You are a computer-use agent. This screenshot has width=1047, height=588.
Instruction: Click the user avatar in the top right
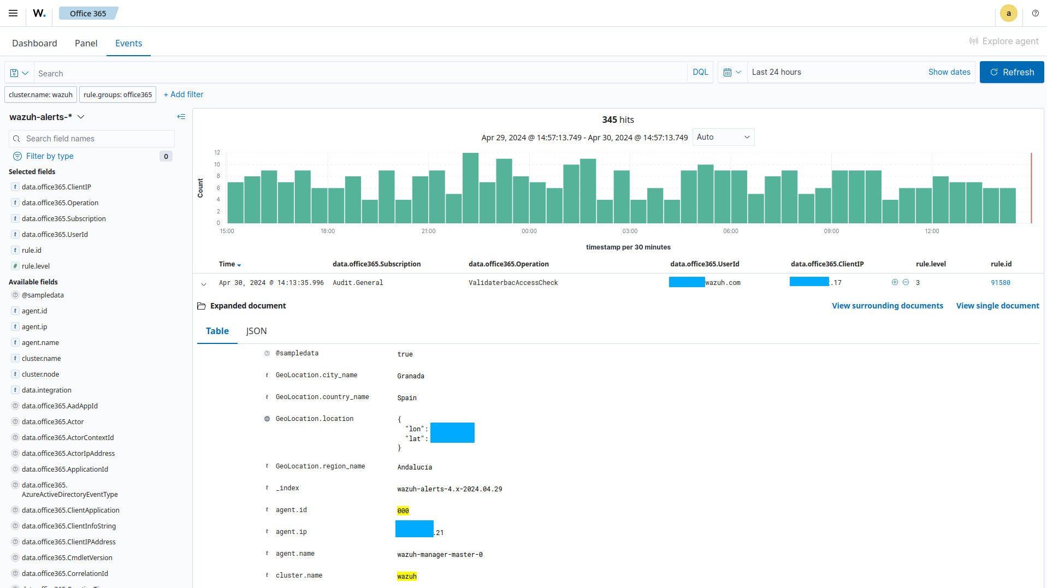[1008, 13]
